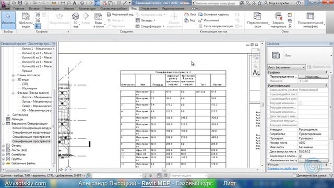334x188 pixels.
Task: Open Легенды dropdown in ribbon
Action: click(x=145, y=20)
